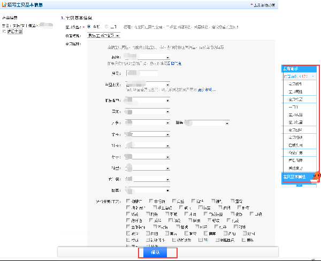This screenshot has width=321, height=261.
Task: Select the 全新 radio button
Action: click(89, 25)
